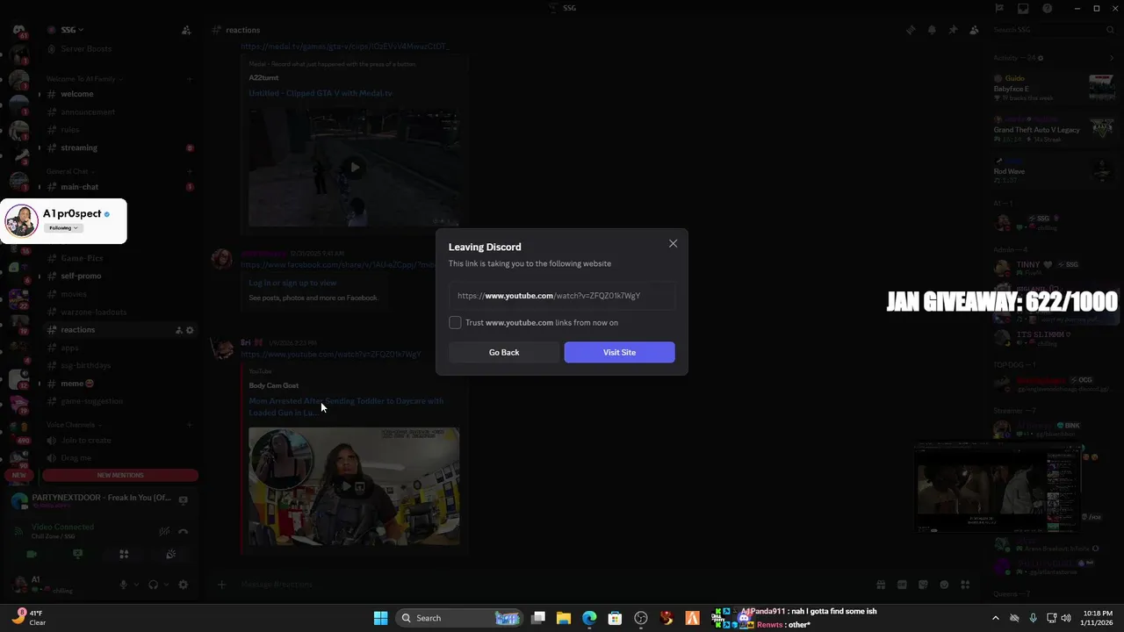This screenshot has width=1124, height=632.
Task: Open the SSG server dropdown menu
Action: [72, 30]
